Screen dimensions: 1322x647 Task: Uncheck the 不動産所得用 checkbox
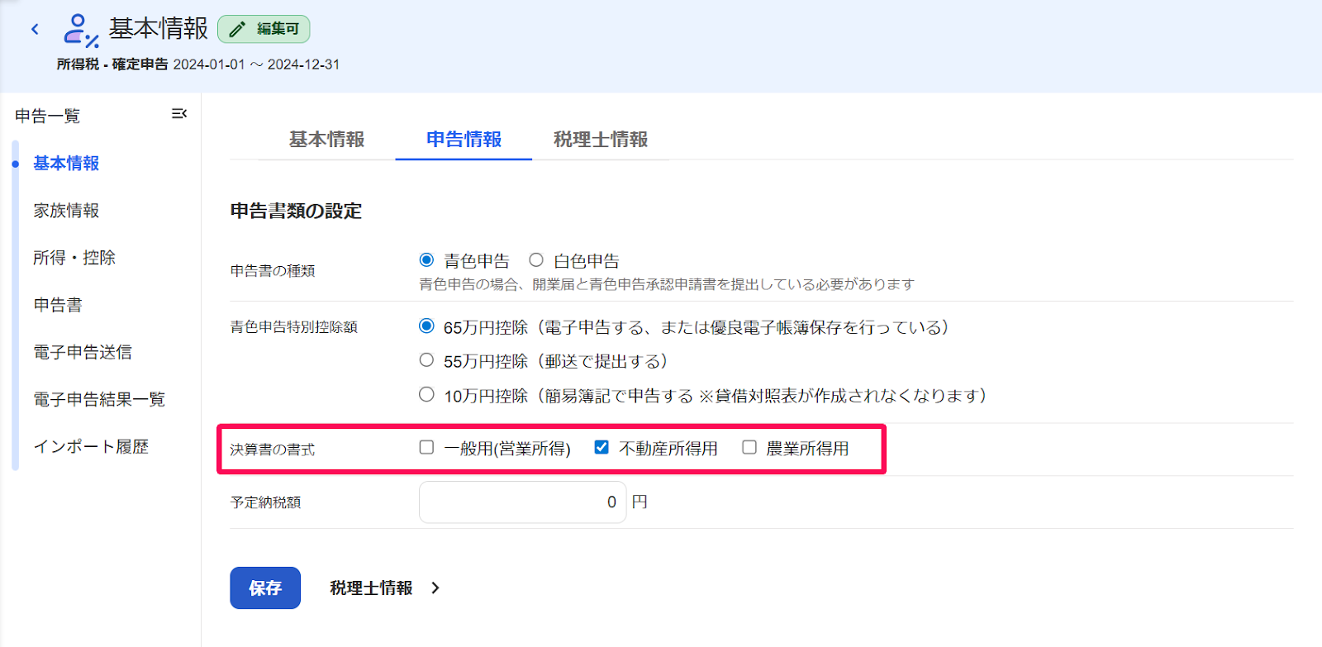(x=602, y=447)
